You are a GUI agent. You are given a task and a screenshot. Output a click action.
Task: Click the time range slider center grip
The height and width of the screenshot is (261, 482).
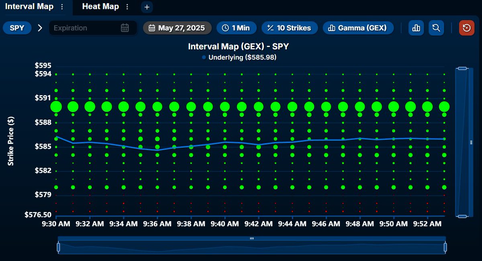[x=252, y=239]
